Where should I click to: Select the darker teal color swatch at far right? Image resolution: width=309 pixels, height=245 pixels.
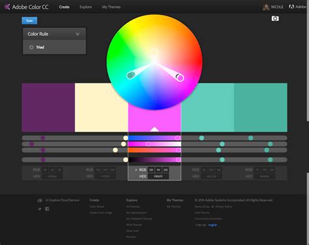(261, 108)
